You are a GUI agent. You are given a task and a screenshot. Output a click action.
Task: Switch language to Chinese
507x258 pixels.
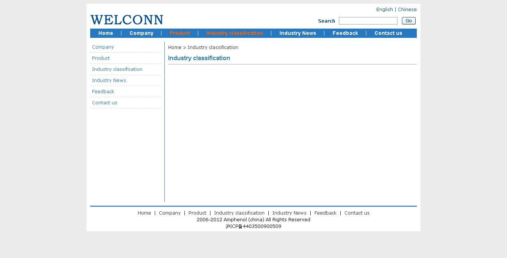[407, 10]
